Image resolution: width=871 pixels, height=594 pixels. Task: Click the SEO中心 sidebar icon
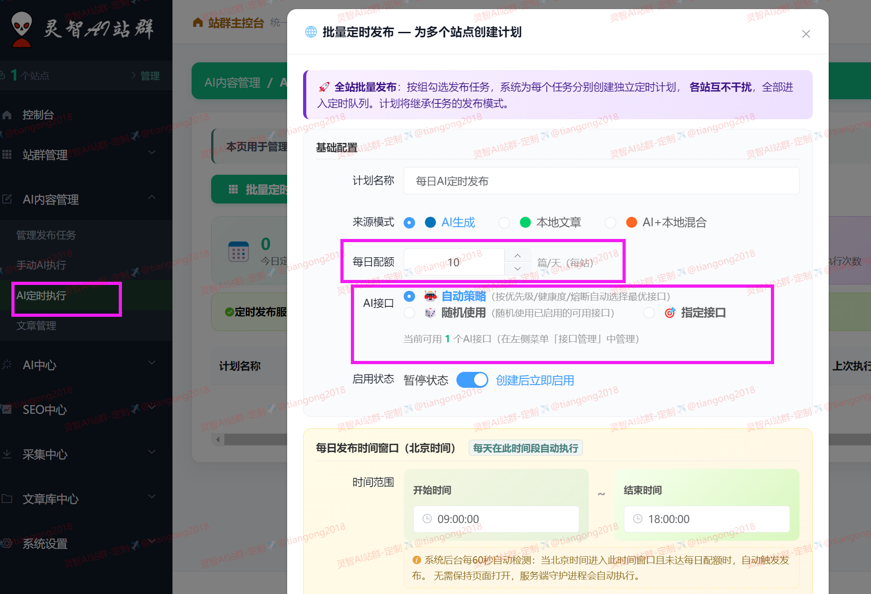(x=7, y=409)
